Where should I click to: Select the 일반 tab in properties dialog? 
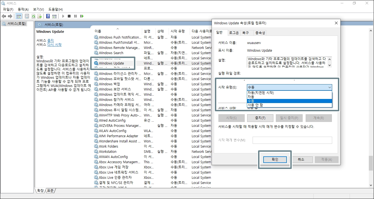point(220,33)
